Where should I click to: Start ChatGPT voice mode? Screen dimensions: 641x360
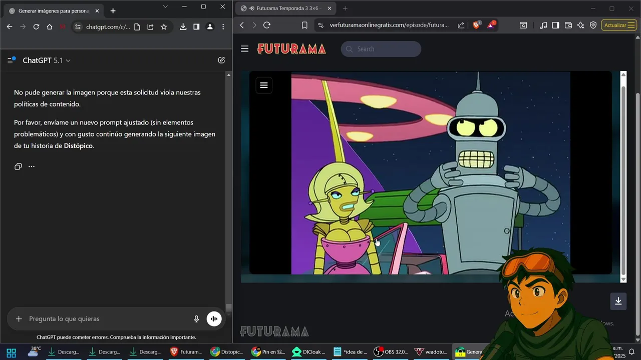214,318
